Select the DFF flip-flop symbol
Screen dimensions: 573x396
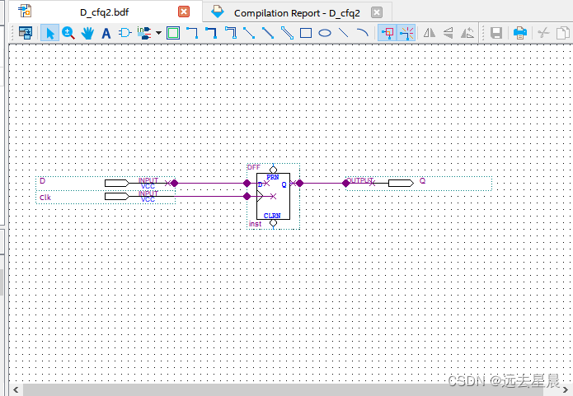(x=273, y=197)
